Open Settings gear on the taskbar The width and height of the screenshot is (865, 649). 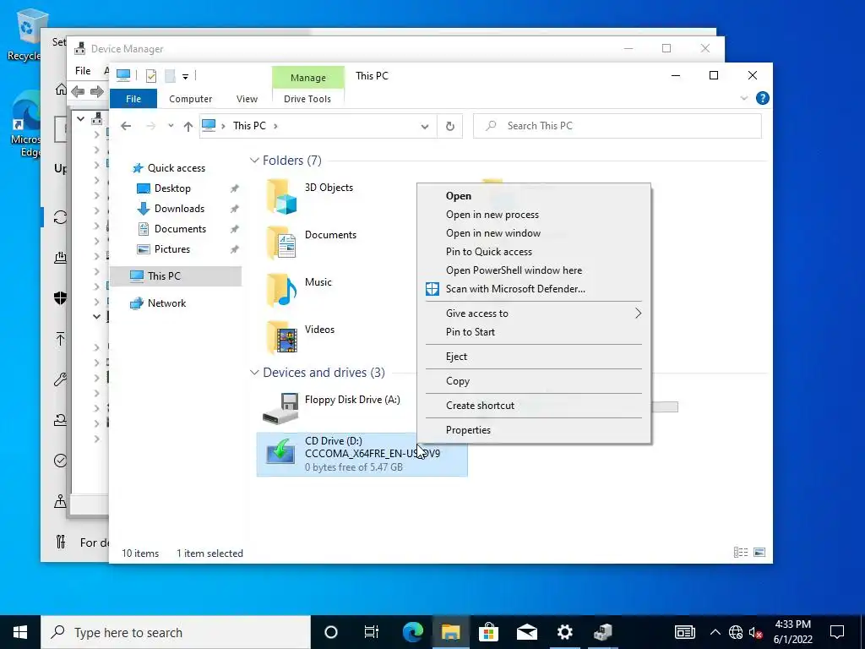click(x=564, y=632)
